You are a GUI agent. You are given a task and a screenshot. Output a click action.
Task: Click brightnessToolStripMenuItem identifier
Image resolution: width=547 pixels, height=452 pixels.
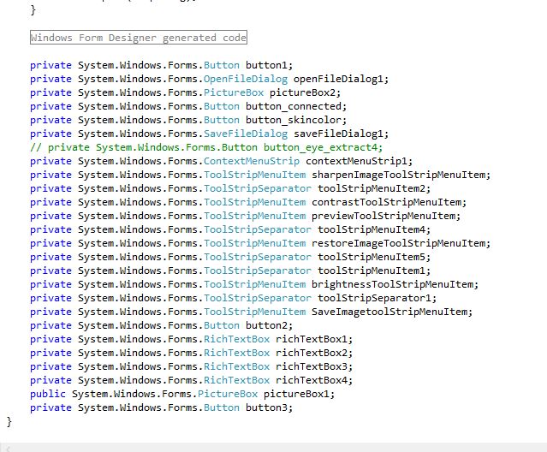coord(392,284)
